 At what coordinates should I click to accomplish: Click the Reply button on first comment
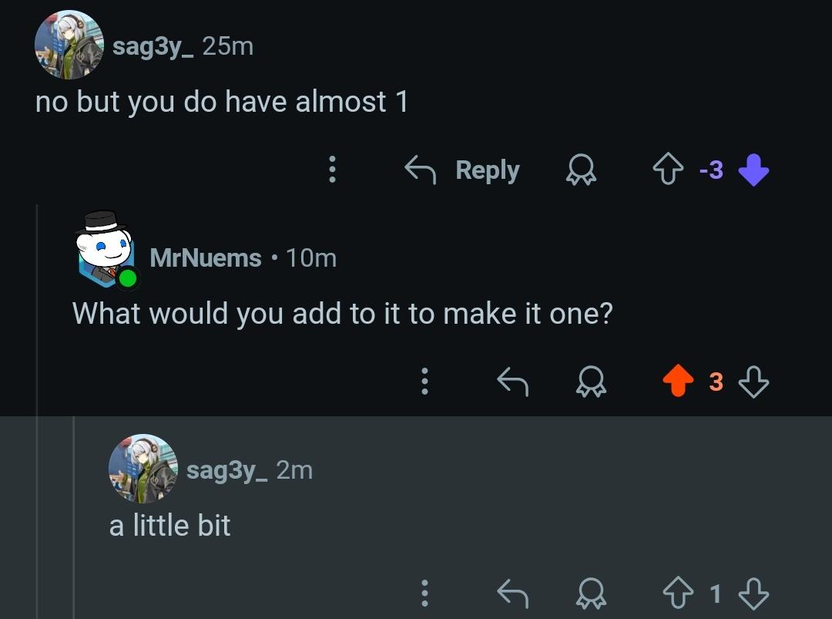click(461, 170)
